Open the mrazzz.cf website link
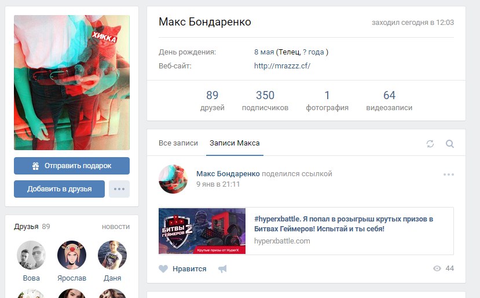This screenshot has width=480, height=298. click(282, 66)
